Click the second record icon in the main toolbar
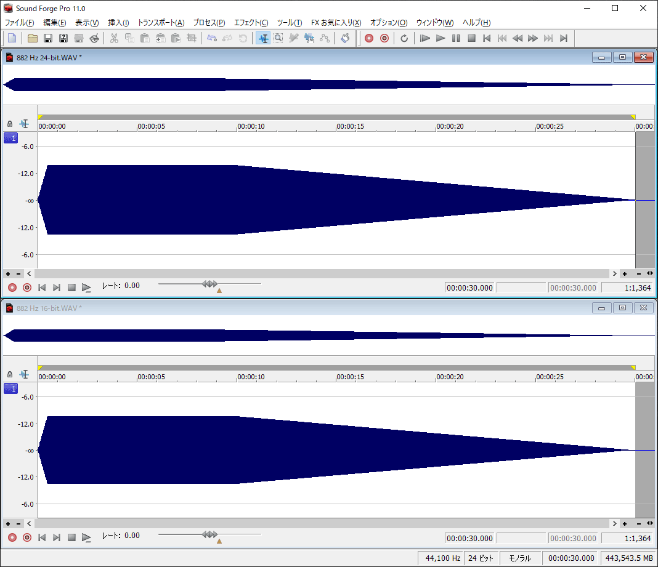The height and width of the screenshot is (567, 658). point(384,39)
